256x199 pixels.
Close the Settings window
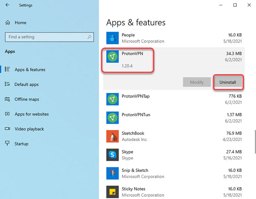click(249, 5)
